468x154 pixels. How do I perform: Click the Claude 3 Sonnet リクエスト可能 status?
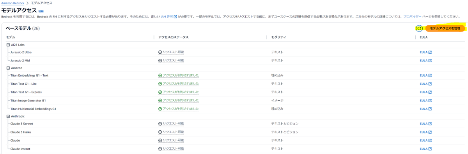point(171,124)
